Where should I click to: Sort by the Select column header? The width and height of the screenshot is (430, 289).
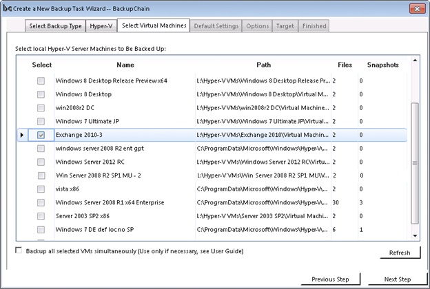(x=41, y=65)
